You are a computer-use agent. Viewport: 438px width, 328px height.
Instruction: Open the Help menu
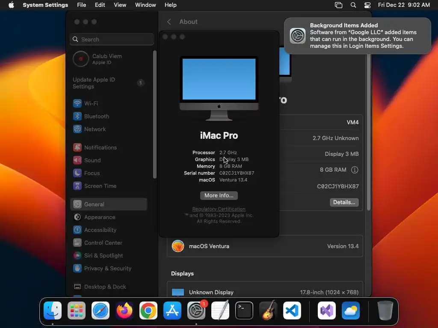[170, 5]
